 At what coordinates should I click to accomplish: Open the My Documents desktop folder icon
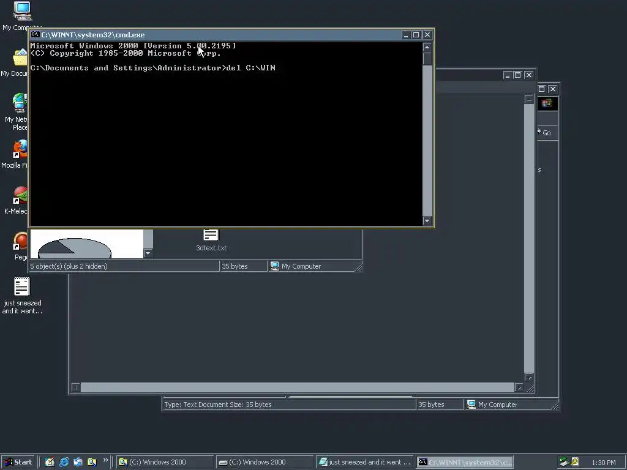point(20,58)
